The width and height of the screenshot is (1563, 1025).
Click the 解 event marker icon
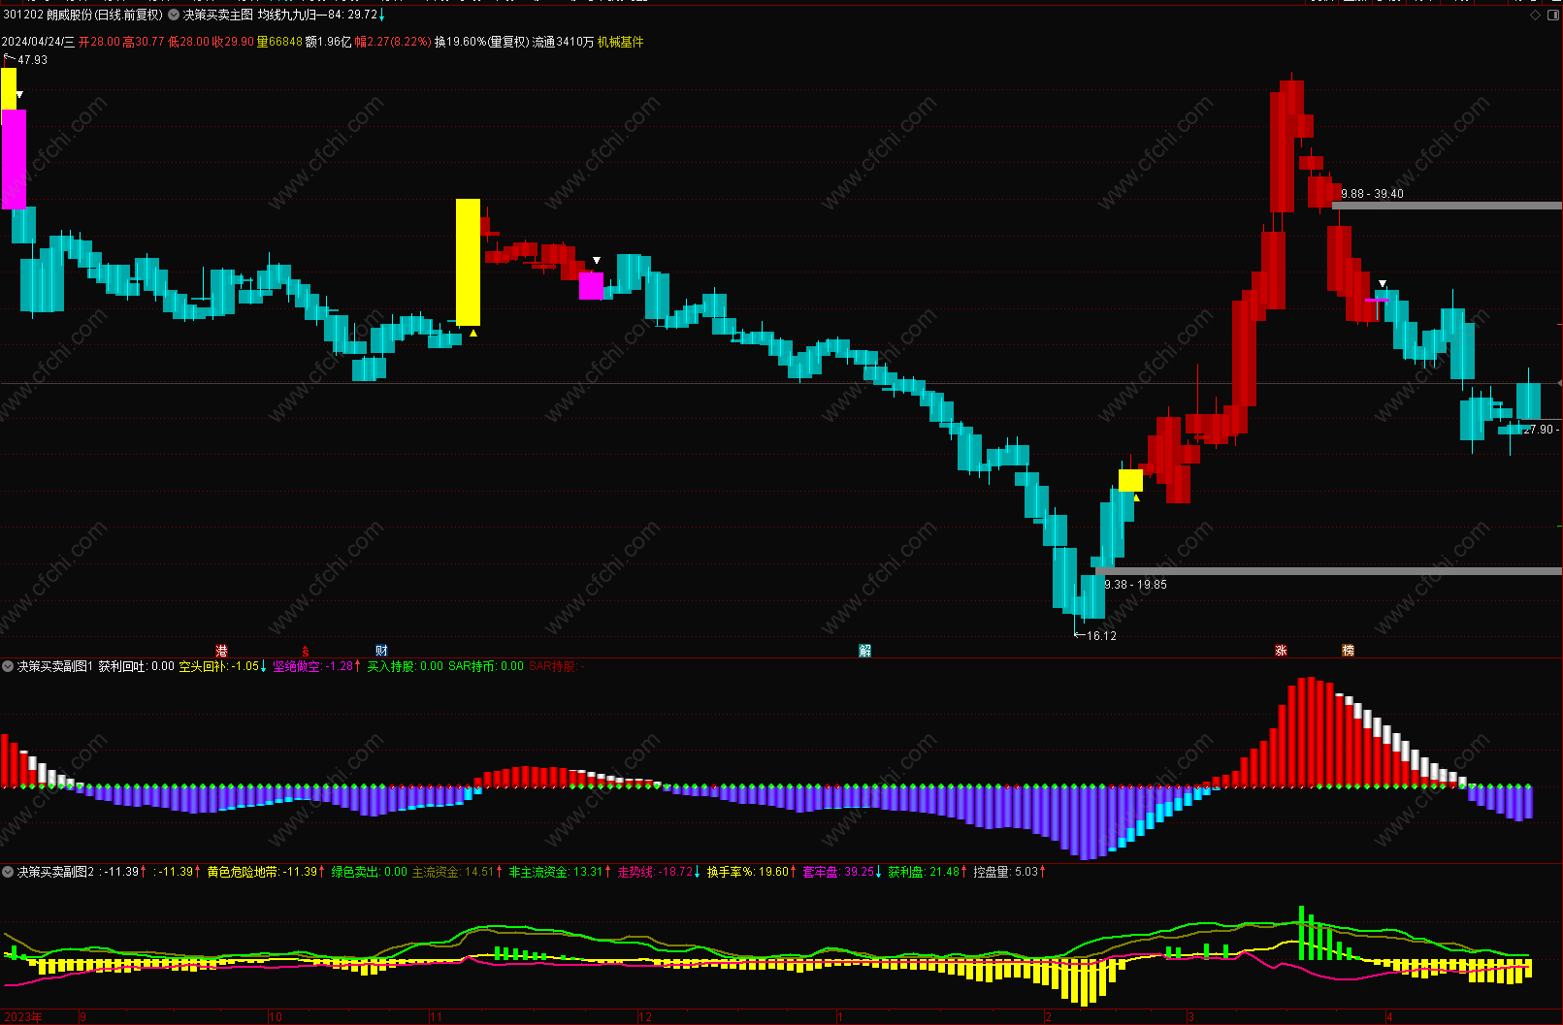pyautogui.click(x=864, y=651)
